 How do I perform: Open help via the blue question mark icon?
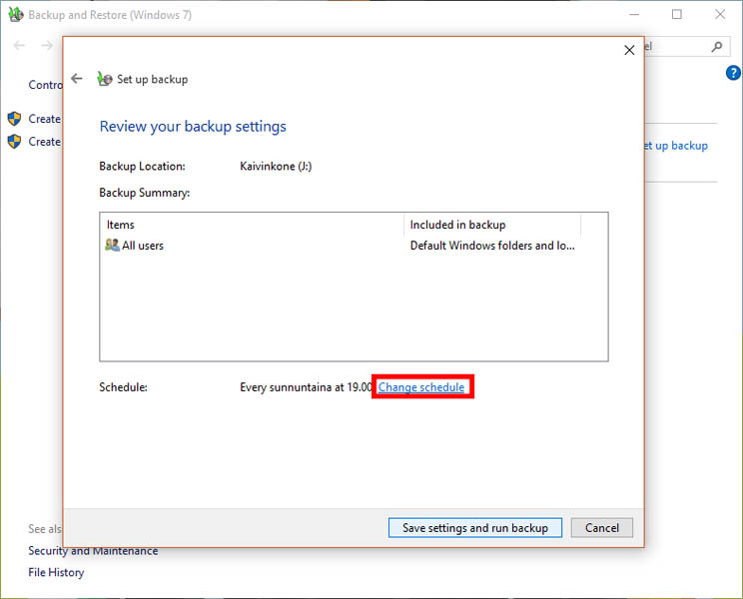click(x=733, y=74)
